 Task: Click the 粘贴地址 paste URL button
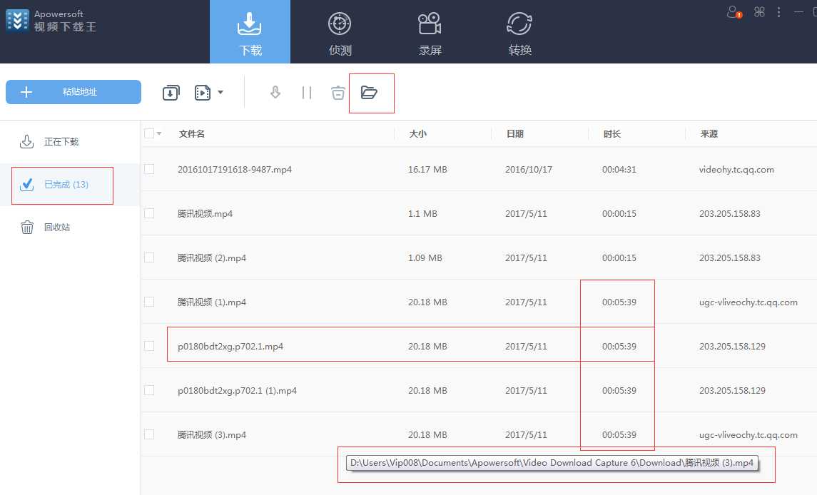pyautogui.click(x=73, y=92)
